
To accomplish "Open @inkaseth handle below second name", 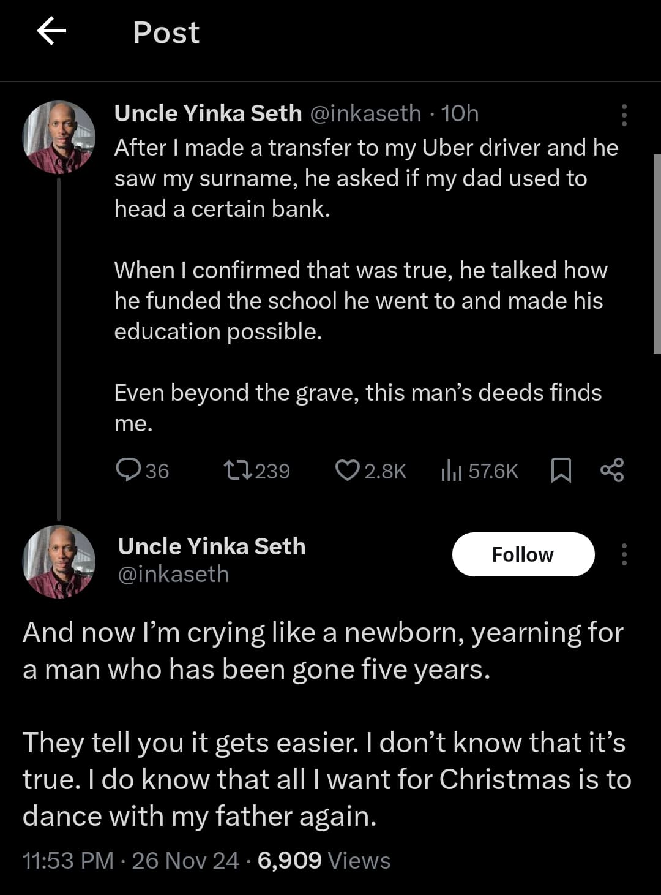I will [x=173, y=575].
